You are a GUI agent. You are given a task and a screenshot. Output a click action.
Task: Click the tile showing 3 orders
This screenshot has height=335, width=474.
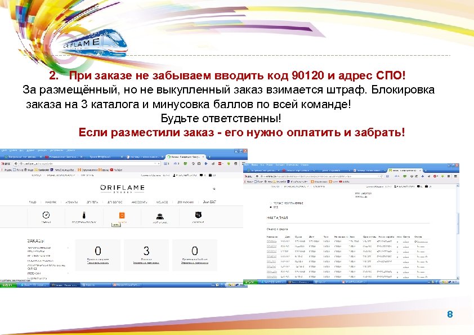coord(146,254)
